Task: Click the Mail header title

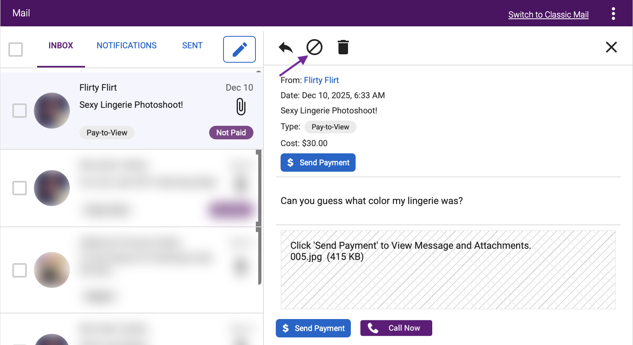Action: (21, 13)
